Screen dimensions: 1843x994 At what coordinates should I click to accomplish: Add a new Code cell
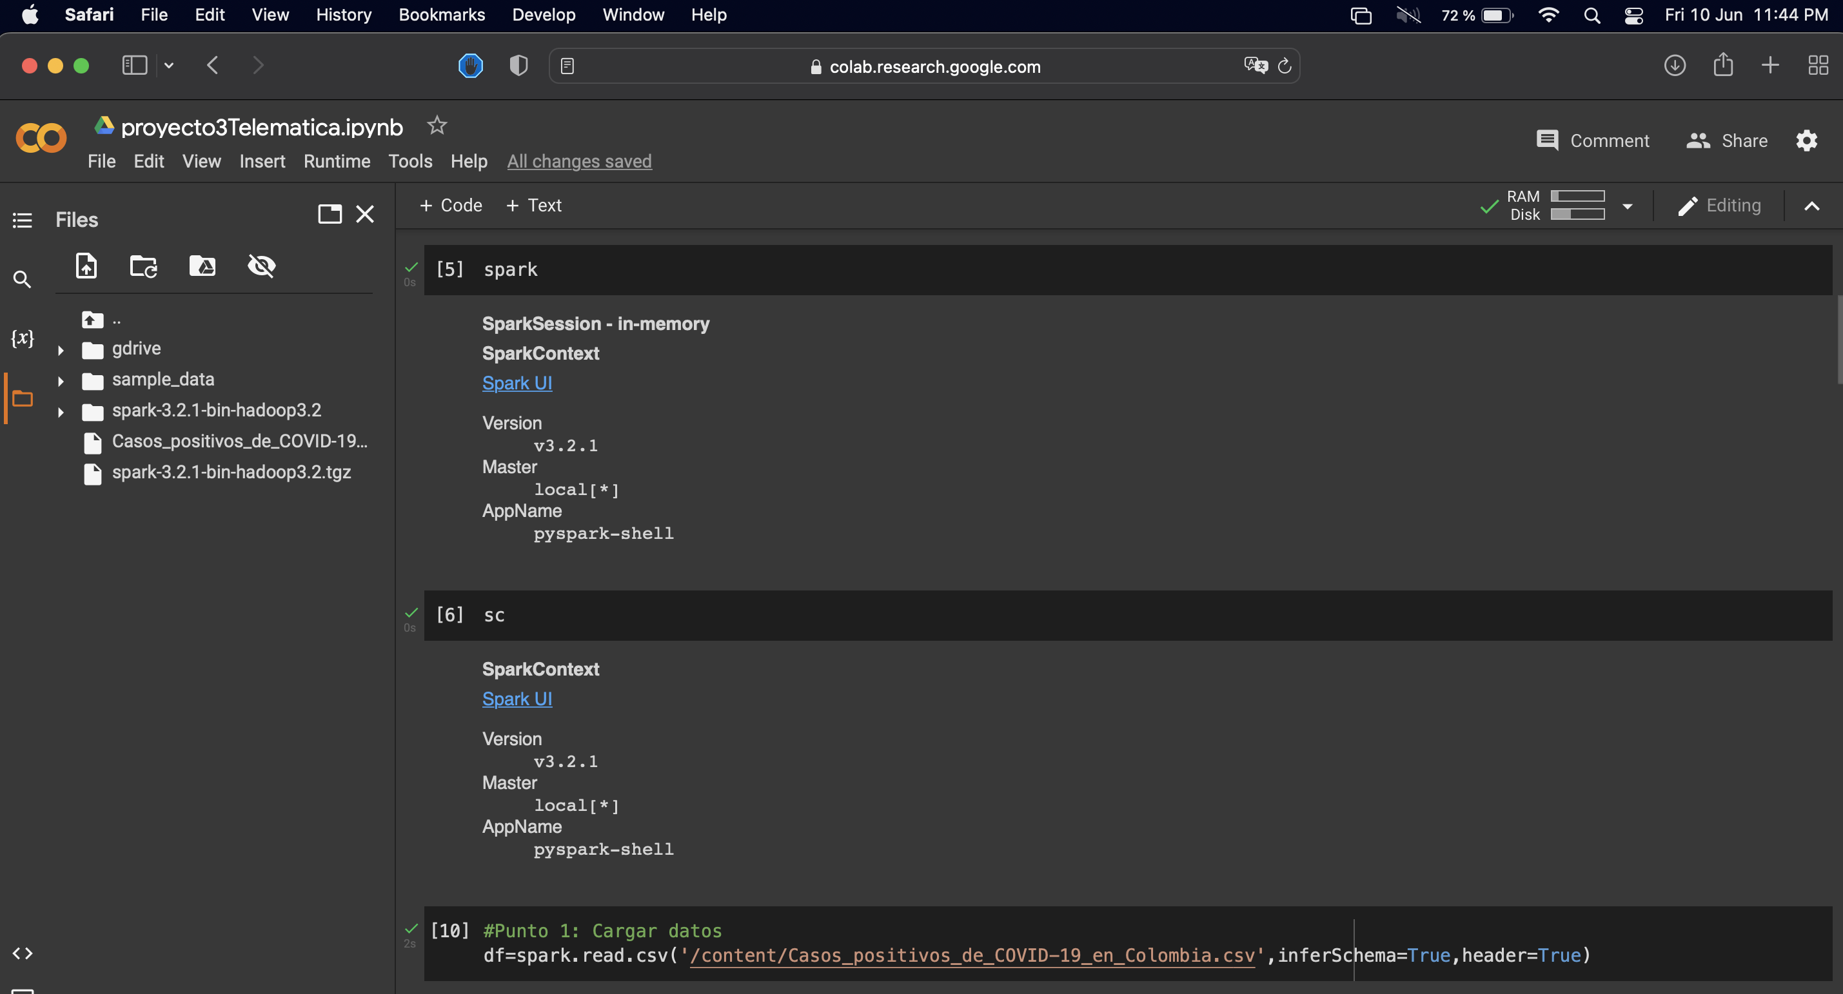click(x=451, y=205)
